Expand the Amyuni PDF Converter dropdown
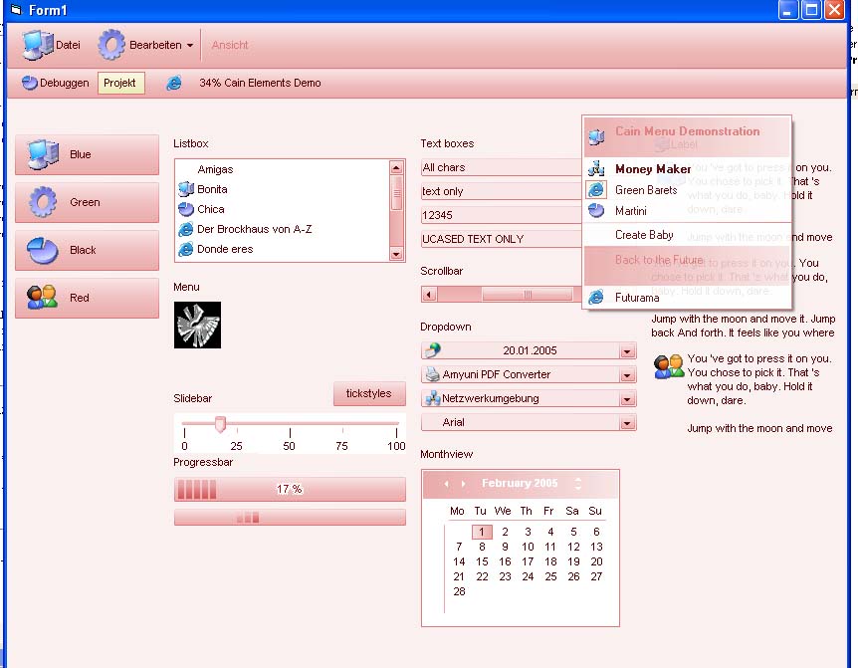 point(627,374)
